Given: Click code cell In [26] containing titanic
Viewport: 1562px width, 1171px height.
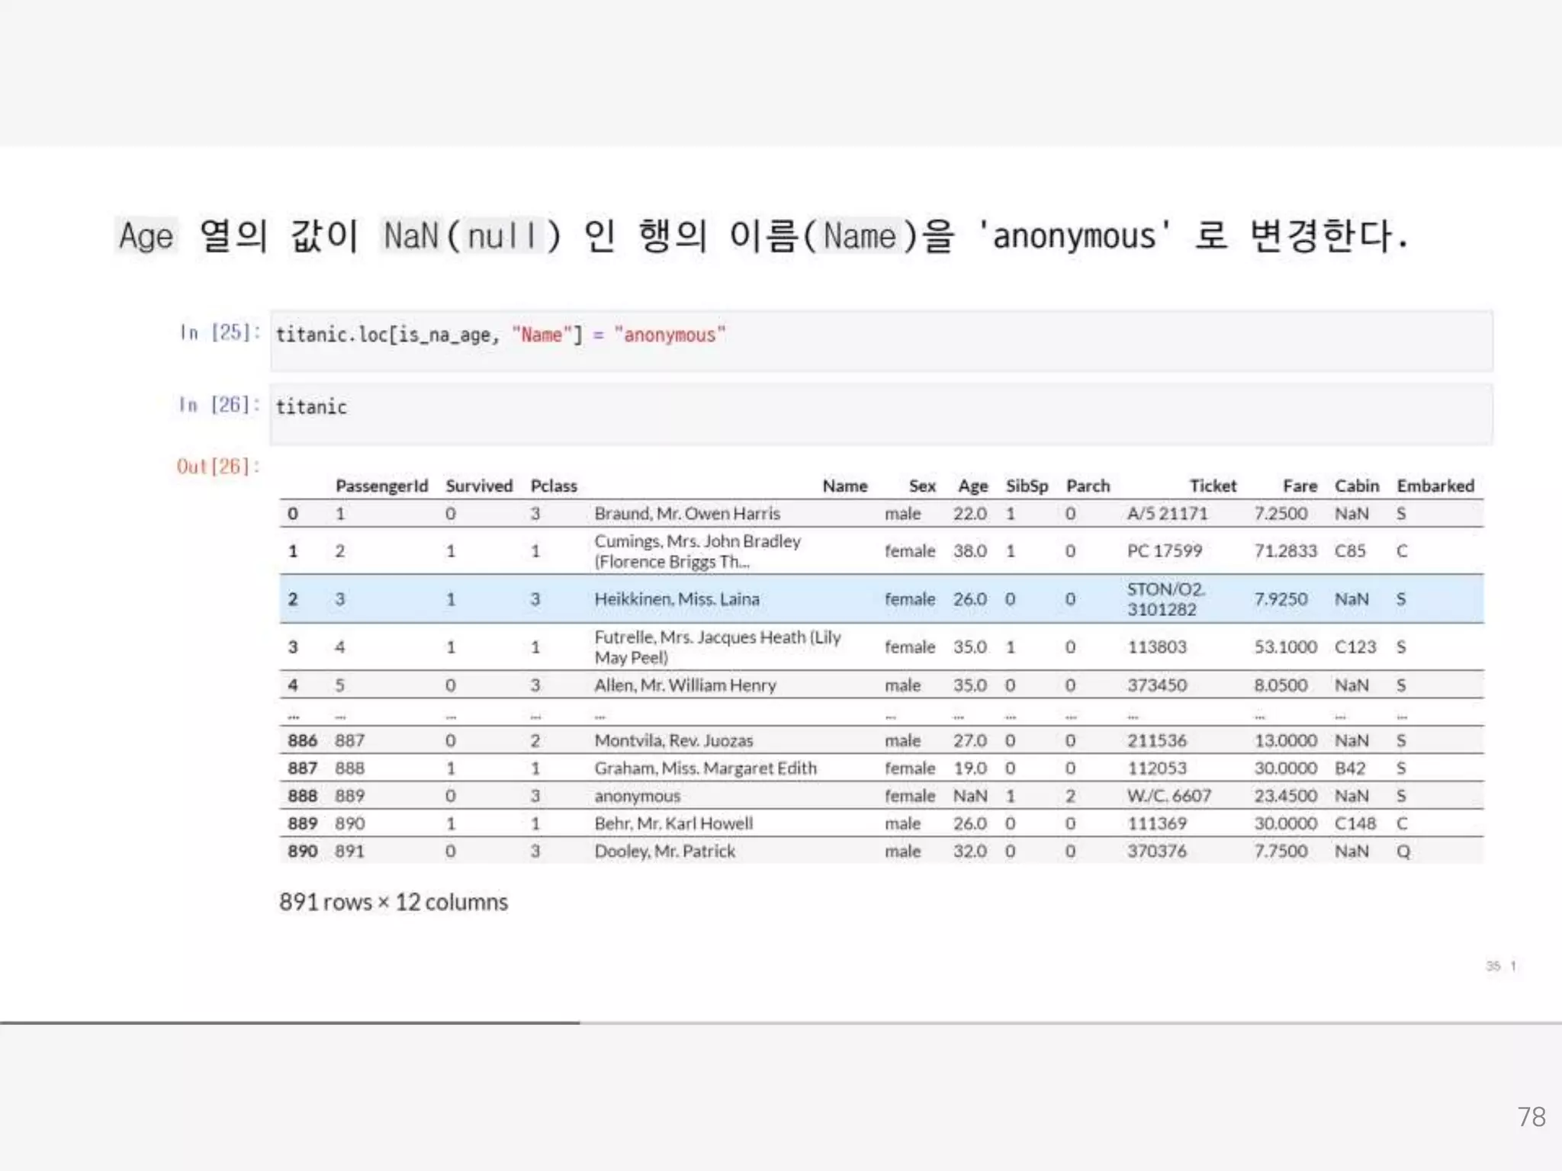Looking at the screenshot, I should 881,413.
